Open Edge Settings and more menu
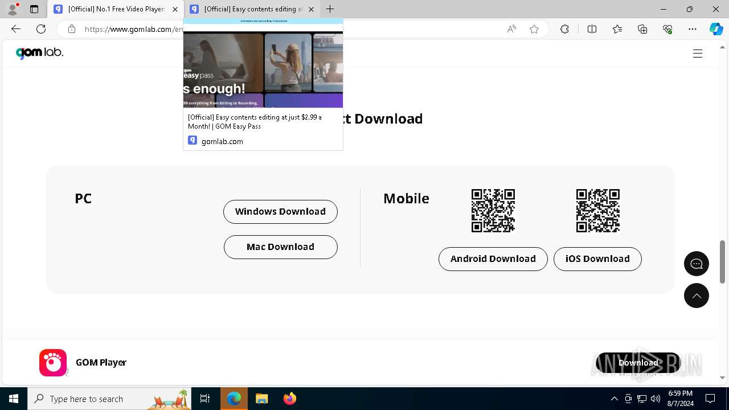The height and width of the screenshot is (410, 729). coord(693,29)
